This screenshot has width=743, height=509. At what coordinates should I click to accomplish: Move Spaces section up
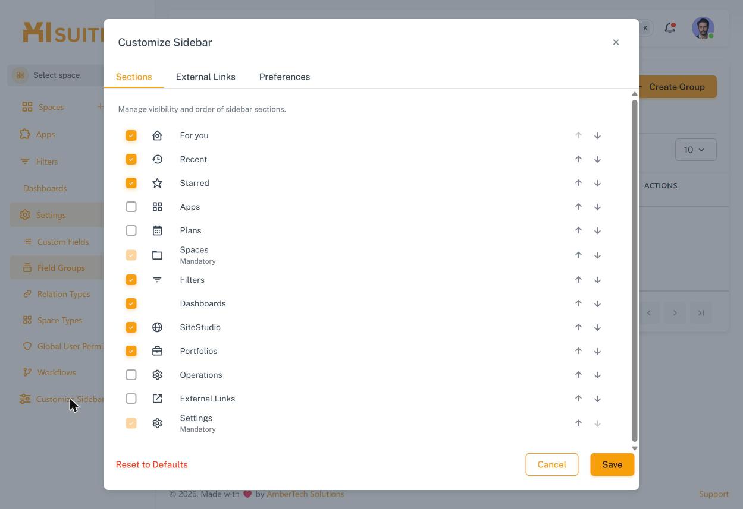click(578, 255)
